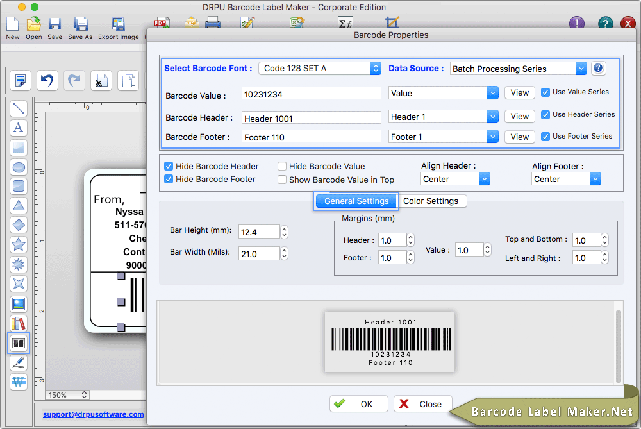
Task: Uncheck Use Value Series
Action: [545, 92]
